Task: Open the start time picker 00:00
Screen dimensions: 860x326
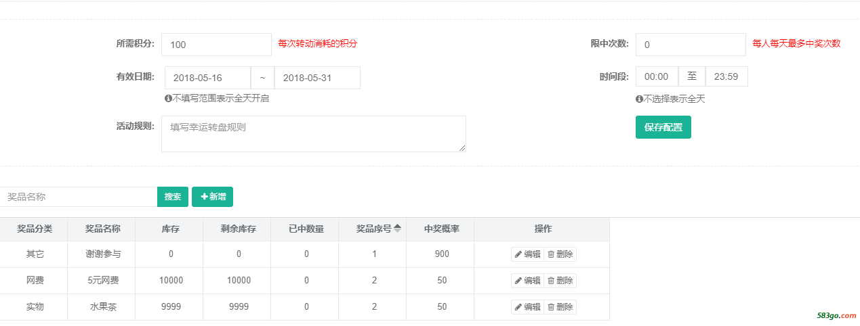Action: [x=657, y=76]
